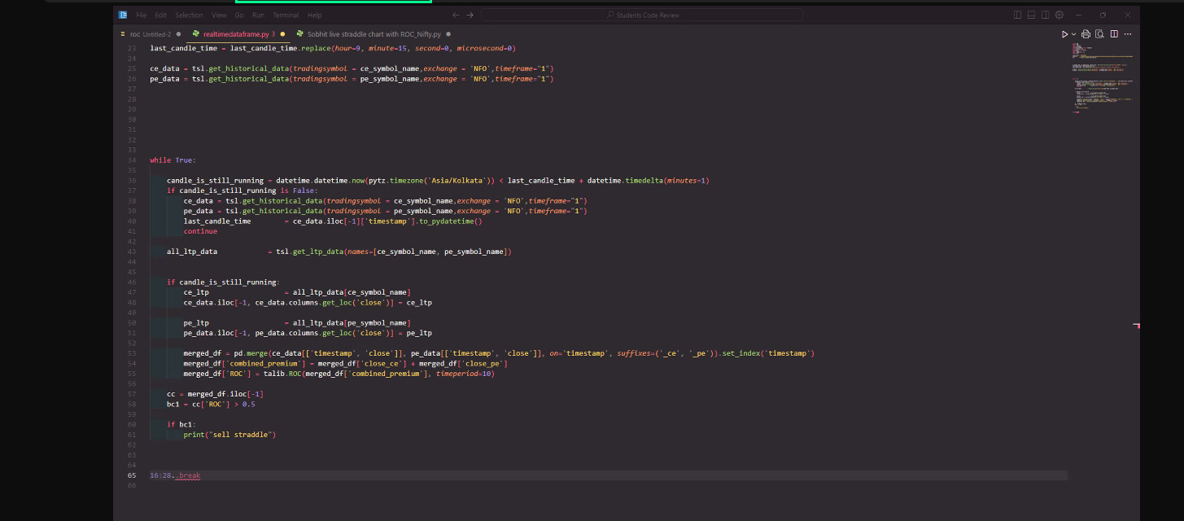Go back with the left arrow
The image size is (1184, 521).
[x=456, y=15]
